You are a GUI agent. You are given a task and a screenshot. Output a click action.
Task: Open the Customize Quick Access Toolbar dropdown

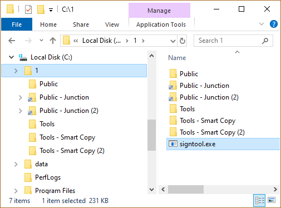[x=51, y=9]
